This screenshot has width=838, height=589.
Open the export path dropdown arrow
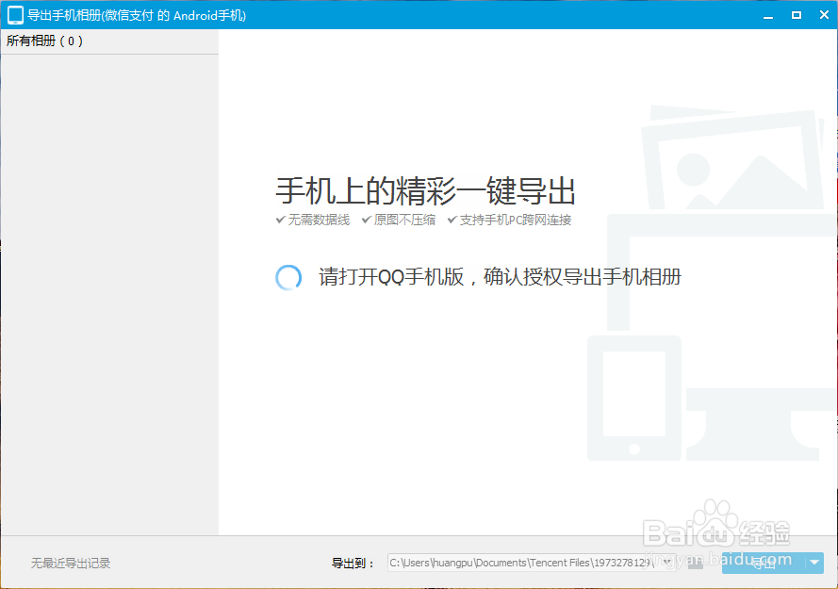tap(667, 563)
